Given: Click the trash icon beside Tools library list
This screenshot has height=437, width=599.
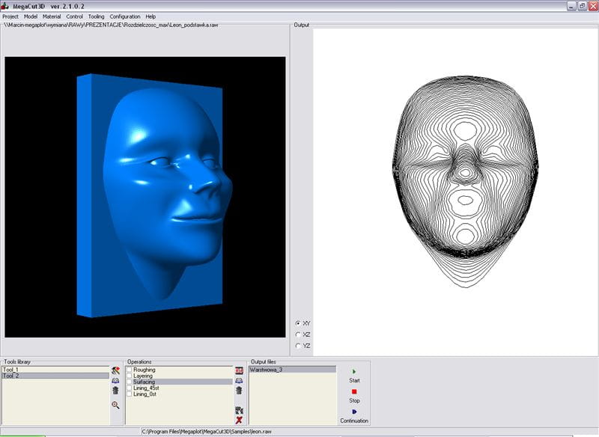Looking at the screenshot, I should tap(115, 390).
